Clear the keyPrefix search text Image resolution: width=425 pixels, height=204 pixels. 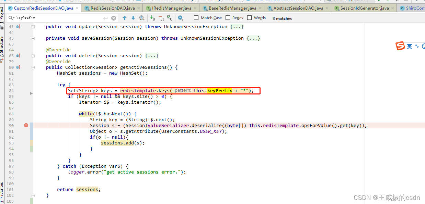click(114, 18)
